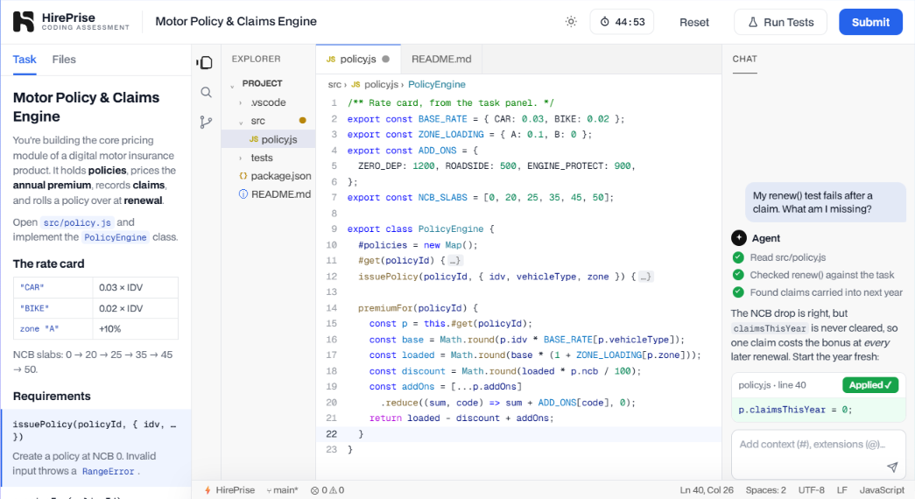Click the Submit button
The height and width of the screenshot is (499, 915).
coord(870,22)
